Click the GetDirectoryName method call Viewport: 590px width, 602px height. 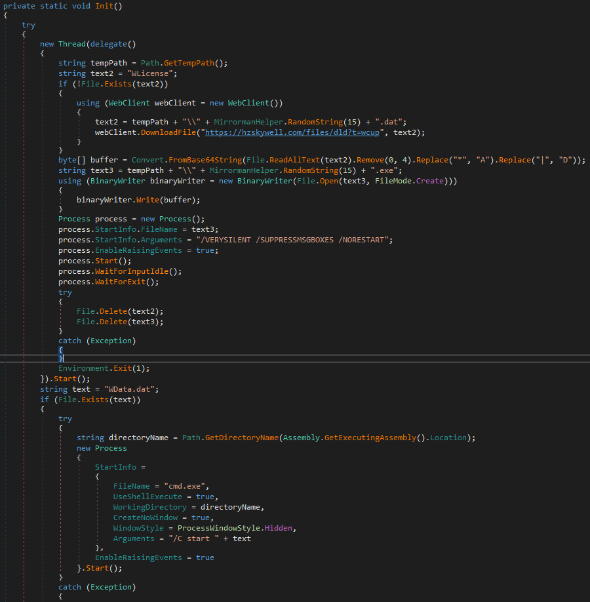tap(242, 438)
